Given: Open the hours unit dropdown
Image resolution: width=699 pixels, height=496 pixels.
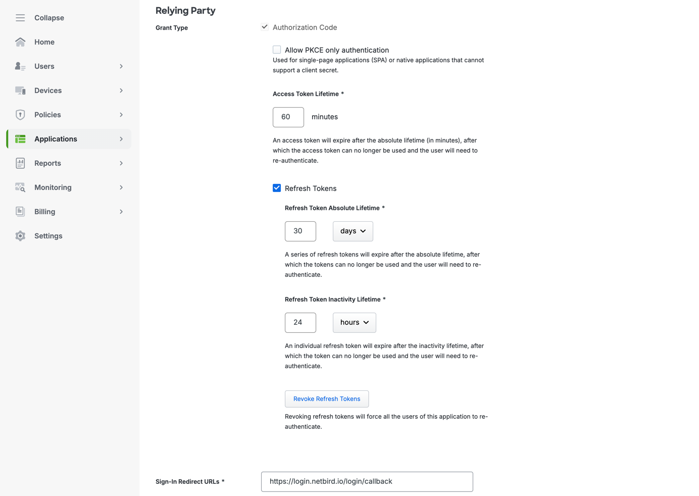Looking at the screenshot, I should [x=354, y=322].
